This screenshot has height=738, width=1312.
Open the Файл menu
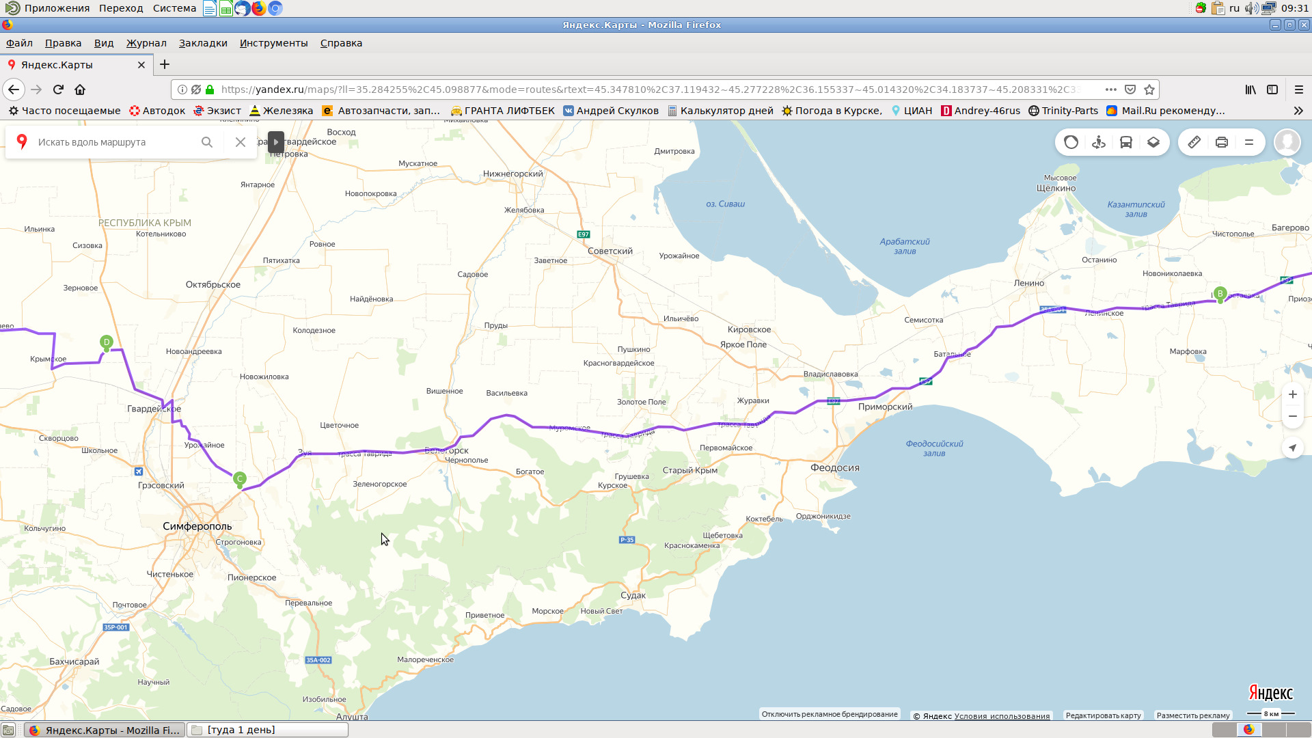tap(20, 43)
